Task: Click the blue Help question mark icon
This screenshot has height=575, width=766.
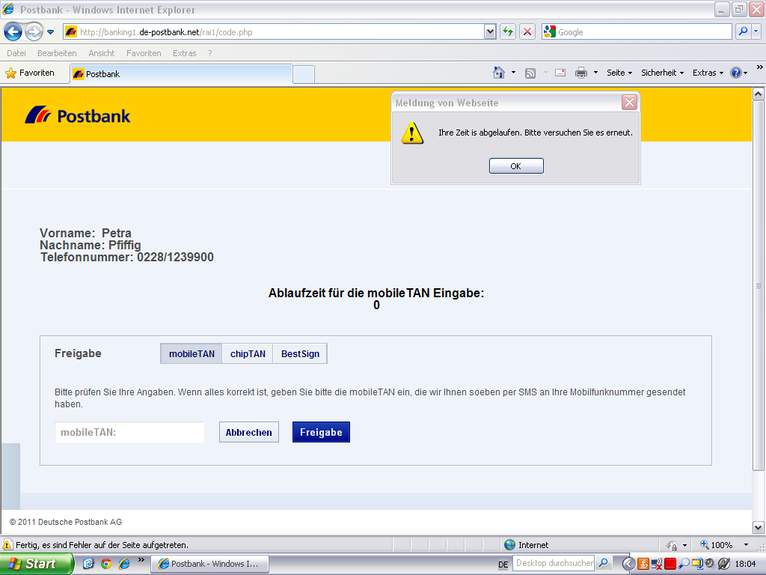Action: (x=736, y=73)
